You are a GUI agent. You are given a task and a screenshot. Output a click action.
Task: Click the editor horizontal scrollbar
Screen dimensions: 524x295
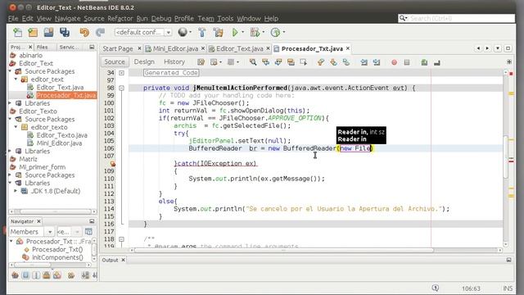282,250
